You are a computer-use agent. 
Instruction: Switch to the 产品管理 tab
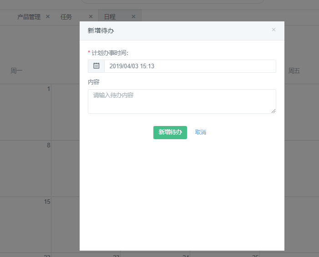29,17
